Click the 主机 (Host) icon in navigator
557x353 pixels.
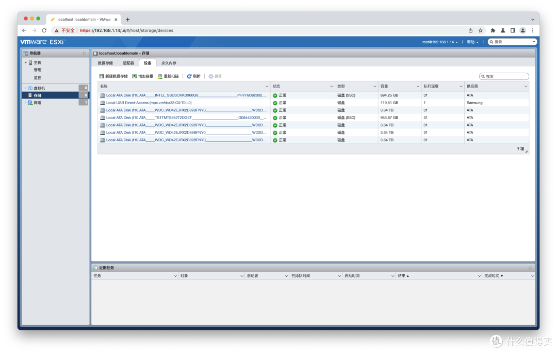[x=30, y=62]
